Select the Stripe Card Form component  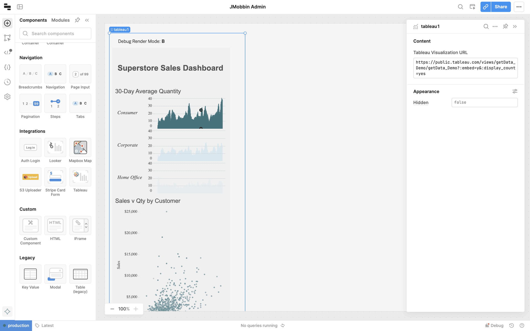coord(55,182)
